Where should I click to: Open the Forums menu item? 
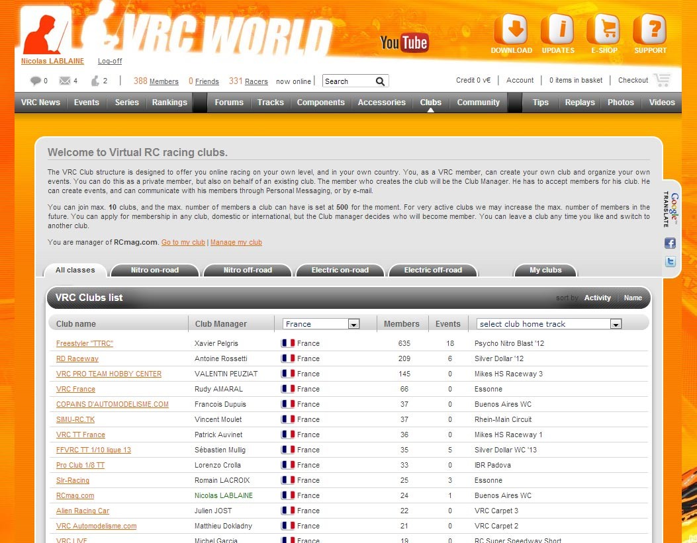pos(229,103)
